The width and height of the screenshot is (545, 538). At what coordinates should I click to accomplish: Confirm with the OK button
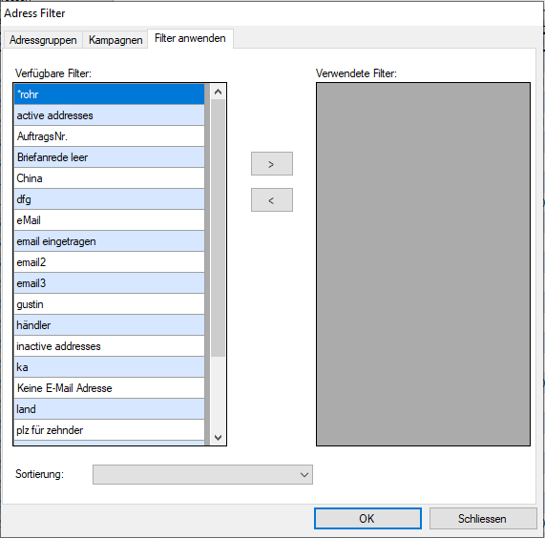click(x=367, y=519)
